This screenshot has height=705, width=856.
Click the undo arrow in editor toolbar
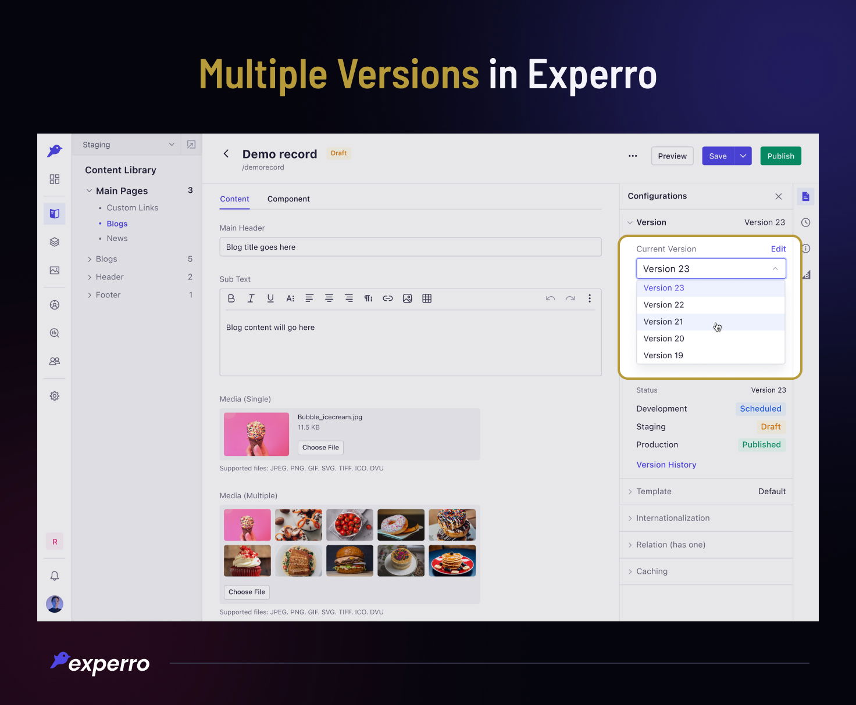click(x=550, y=298)
